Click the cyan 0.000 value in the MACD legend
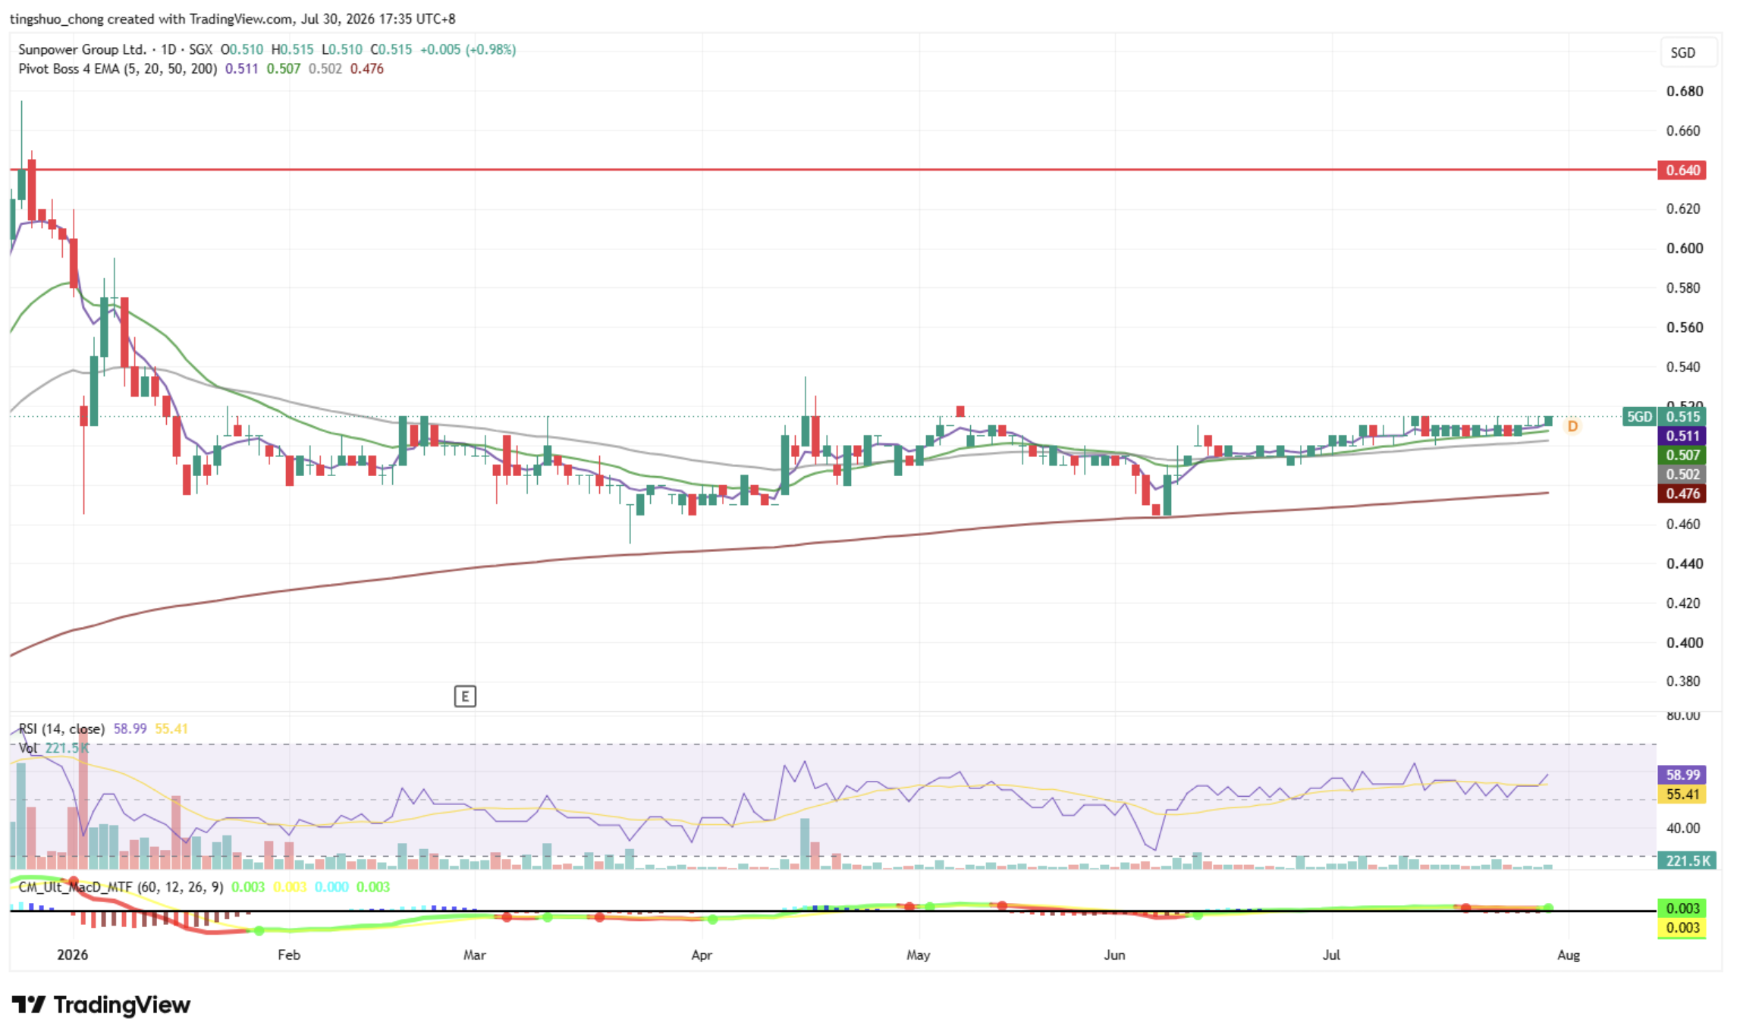This screenshot has height=1028, width=1737. click(x=331, y=887)
